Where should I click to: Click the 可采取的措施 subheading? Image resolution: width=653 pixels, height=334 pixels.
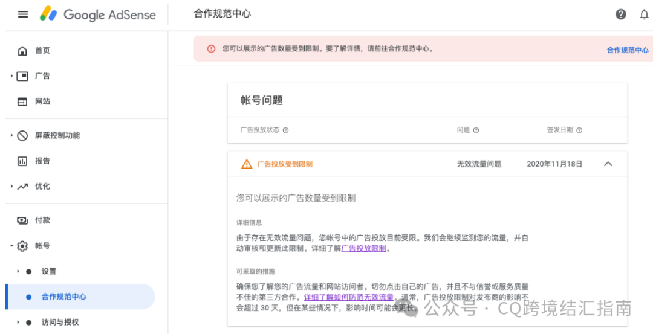click(x=256, y=271)
